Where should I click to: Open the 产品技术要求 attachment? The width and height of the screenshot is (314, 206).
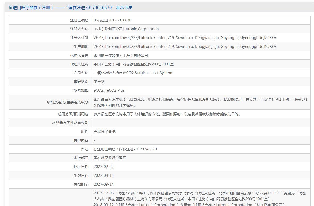pyautogui.click(x=104, y=132)
